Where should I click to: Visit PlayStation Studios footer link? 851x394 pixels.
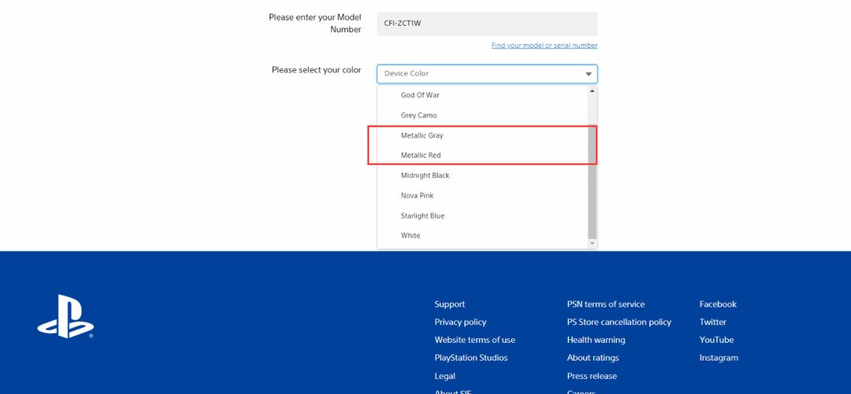point(471,358)
